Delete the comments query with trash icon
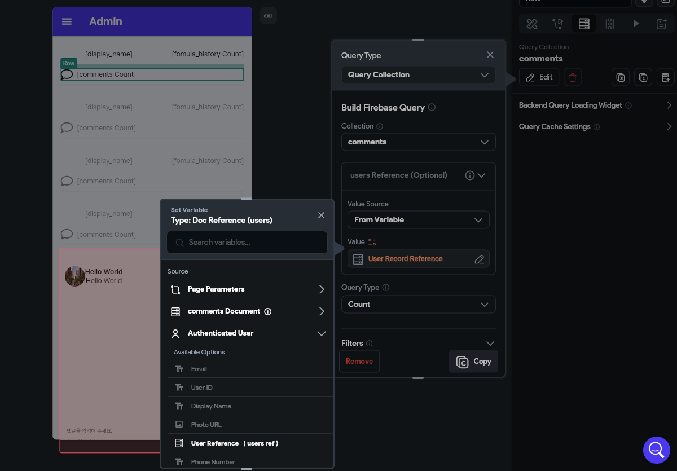The width and height of the screenshot is (677, 471). [x=573, y=77]
